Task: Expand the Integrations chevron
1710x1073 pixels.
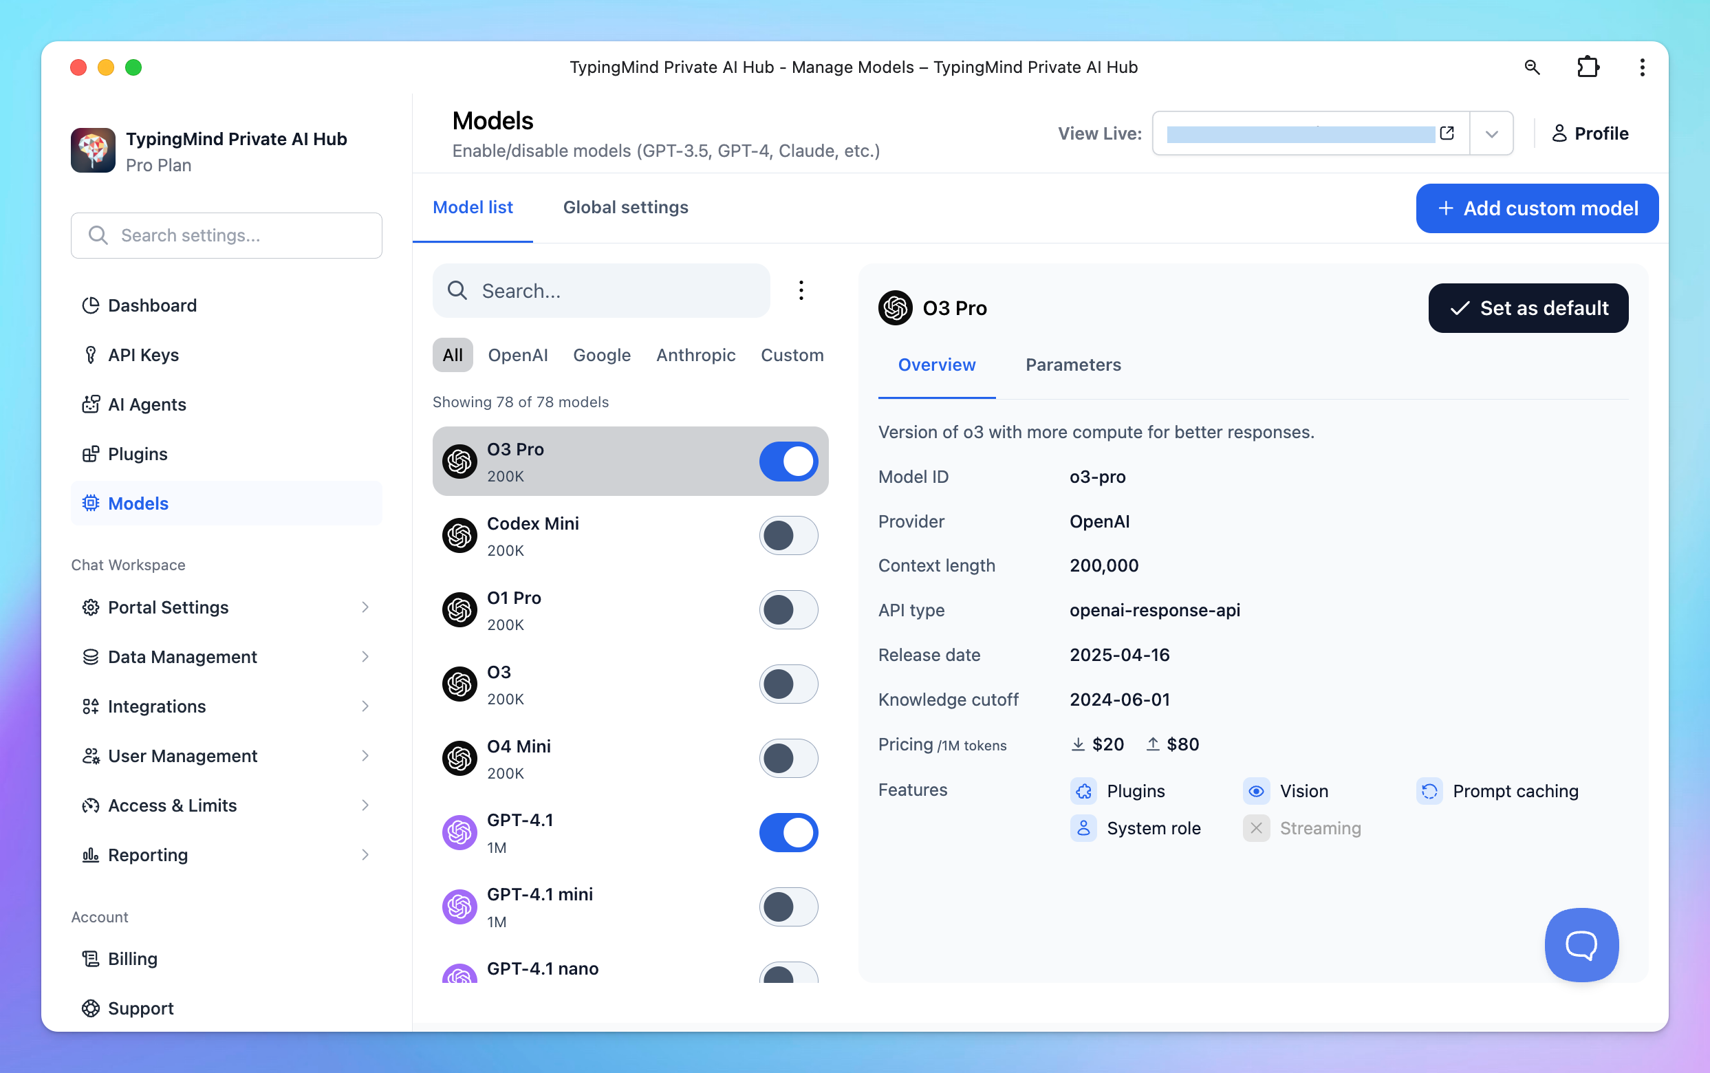Action: 365,707
